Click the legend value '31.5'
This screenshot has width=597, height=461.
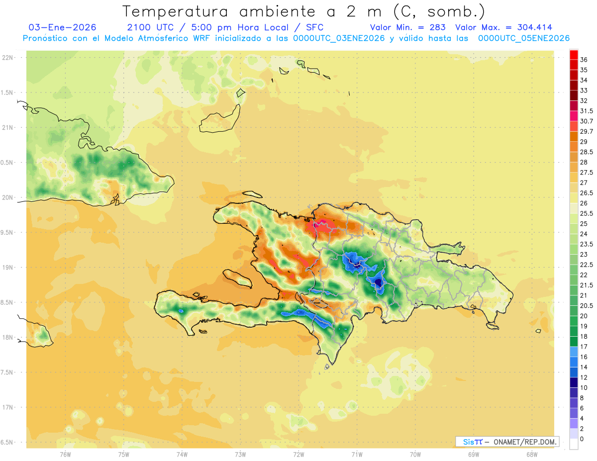(587, 111)
